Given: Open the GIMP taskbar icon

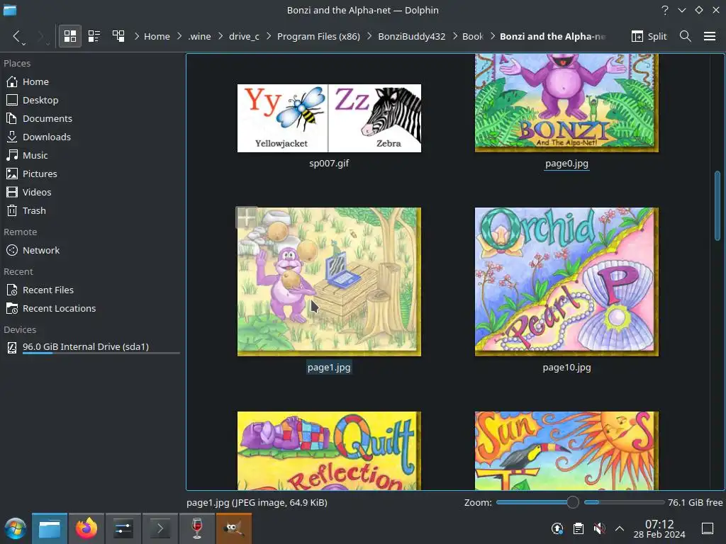Looking at the screenshot, I should tap(234, 528).
